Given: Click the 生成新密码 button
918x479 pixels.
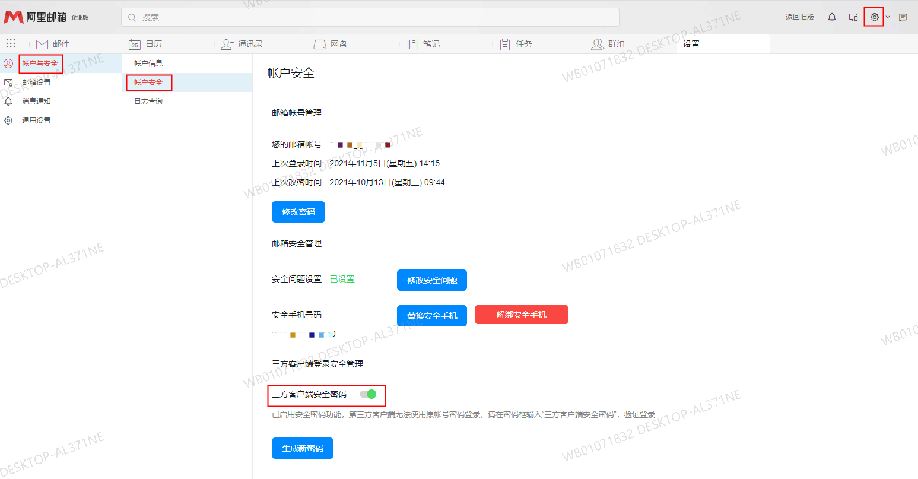Looking at the screenshot, I should tap(302, 448).
